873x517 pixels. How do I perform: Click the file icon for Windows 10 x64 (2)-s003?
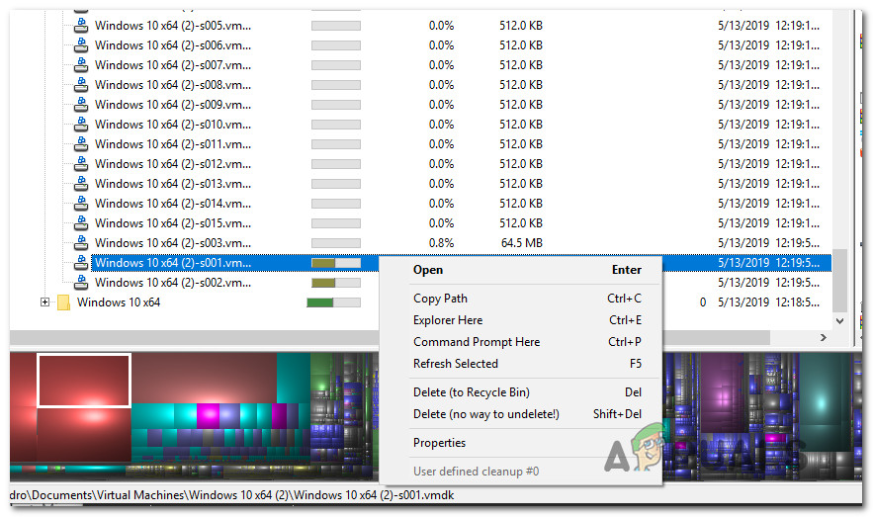point(81,242)
